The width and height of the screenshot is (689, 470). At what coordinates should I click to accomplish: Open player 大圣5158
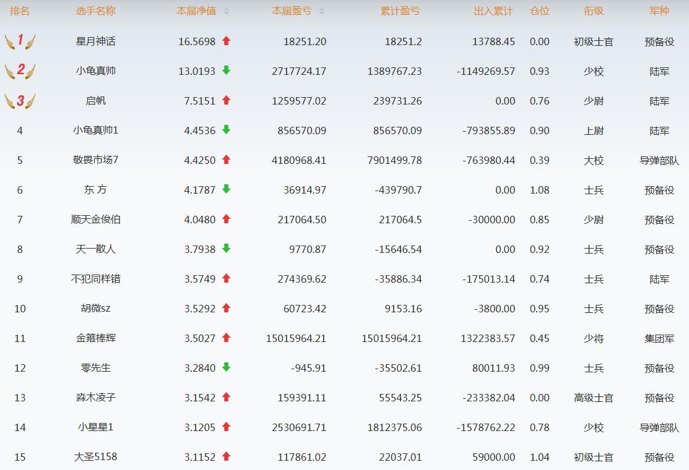[95, 457]
